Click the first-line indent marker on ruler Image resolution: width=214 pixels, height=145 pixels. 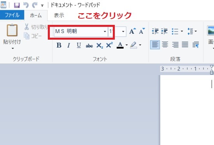212,66
